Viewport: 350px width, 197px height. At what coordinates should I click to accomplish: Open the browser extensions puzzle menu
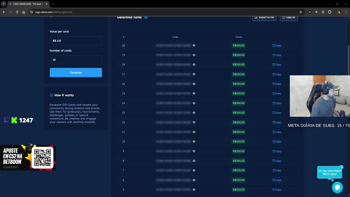(329, 12)
